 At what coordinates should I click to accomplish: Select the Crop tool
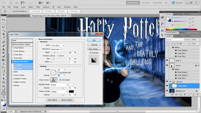coord(3,34)
